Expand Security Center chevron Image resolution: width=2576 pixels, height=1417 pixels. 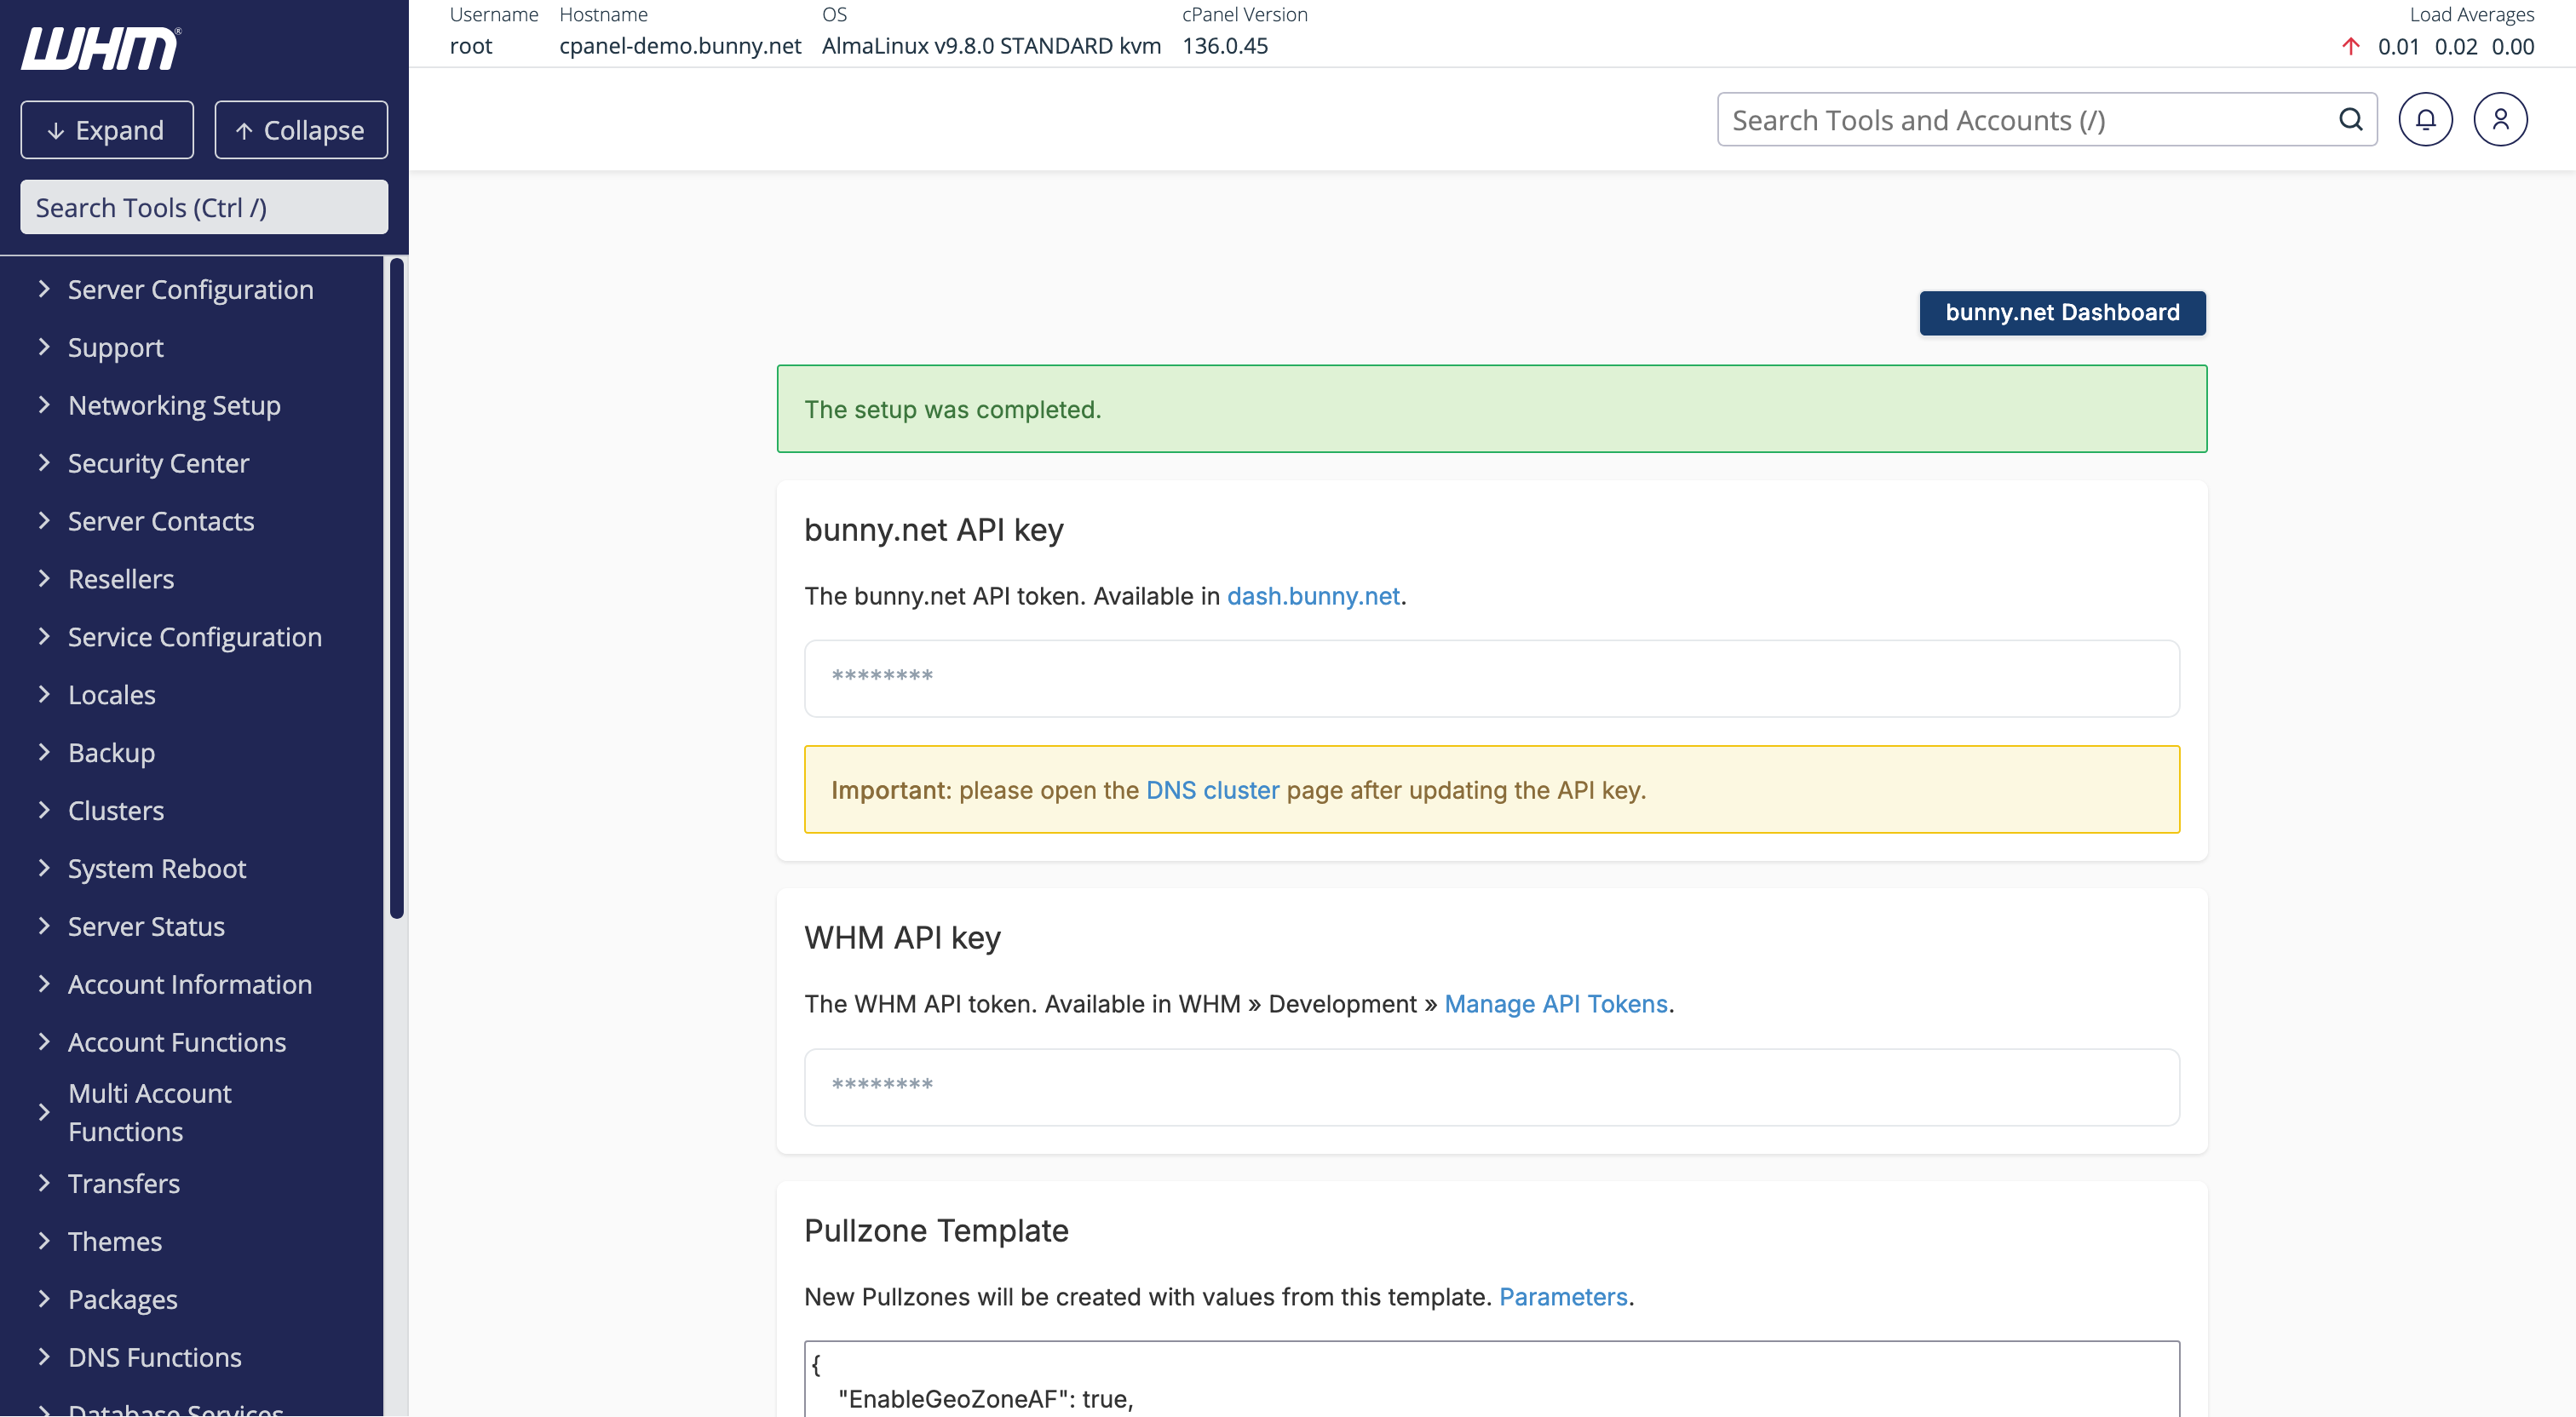44,463
